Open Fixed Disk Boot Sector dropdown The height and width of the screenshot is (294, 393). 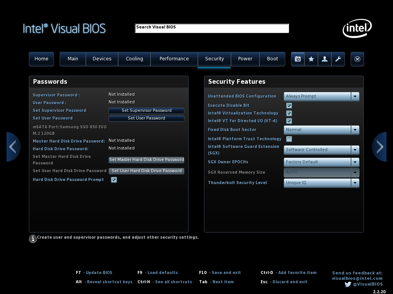tap(321, 130)
